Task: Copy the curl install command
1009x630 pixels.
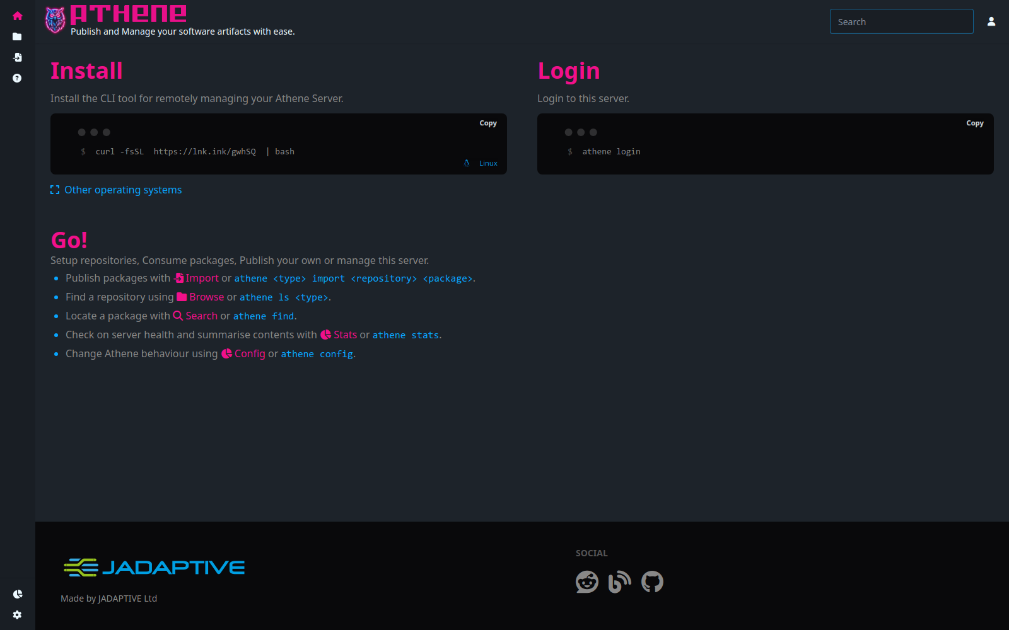Action: point(488,123)
